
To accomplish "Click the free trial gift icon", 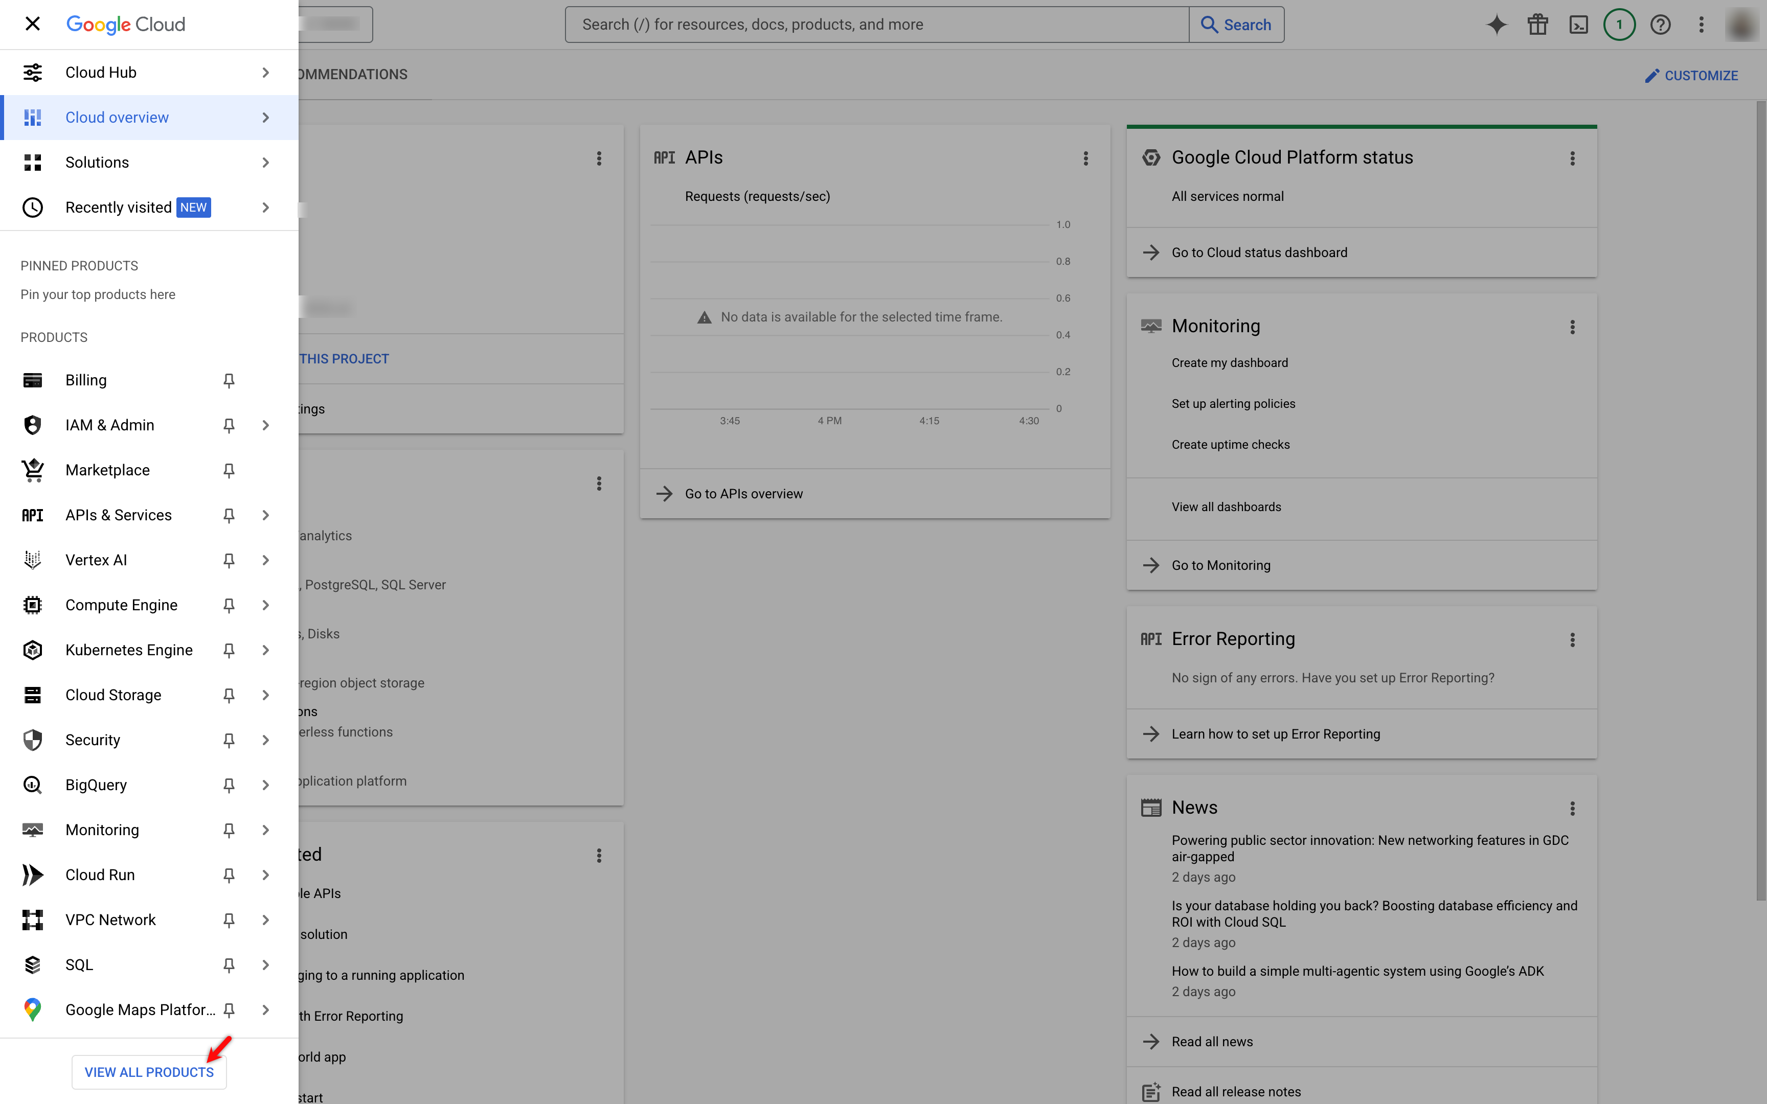I will pos(1538,25).
